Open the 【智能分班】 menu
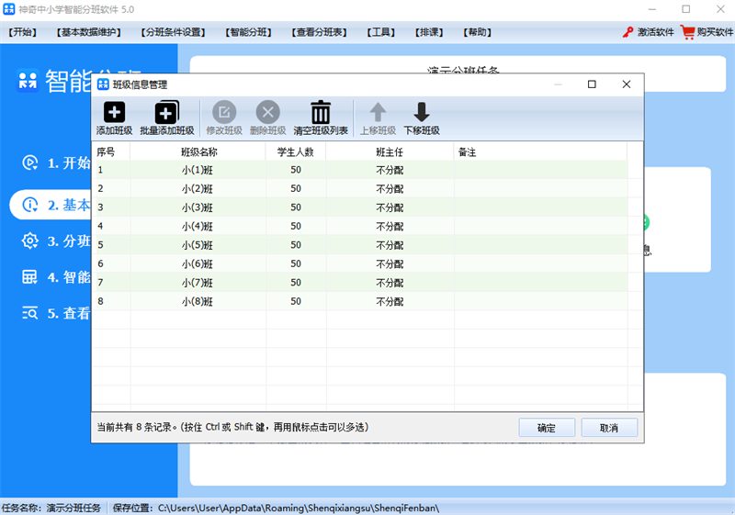This screenshot has height=515, width=735. [248, 32]
